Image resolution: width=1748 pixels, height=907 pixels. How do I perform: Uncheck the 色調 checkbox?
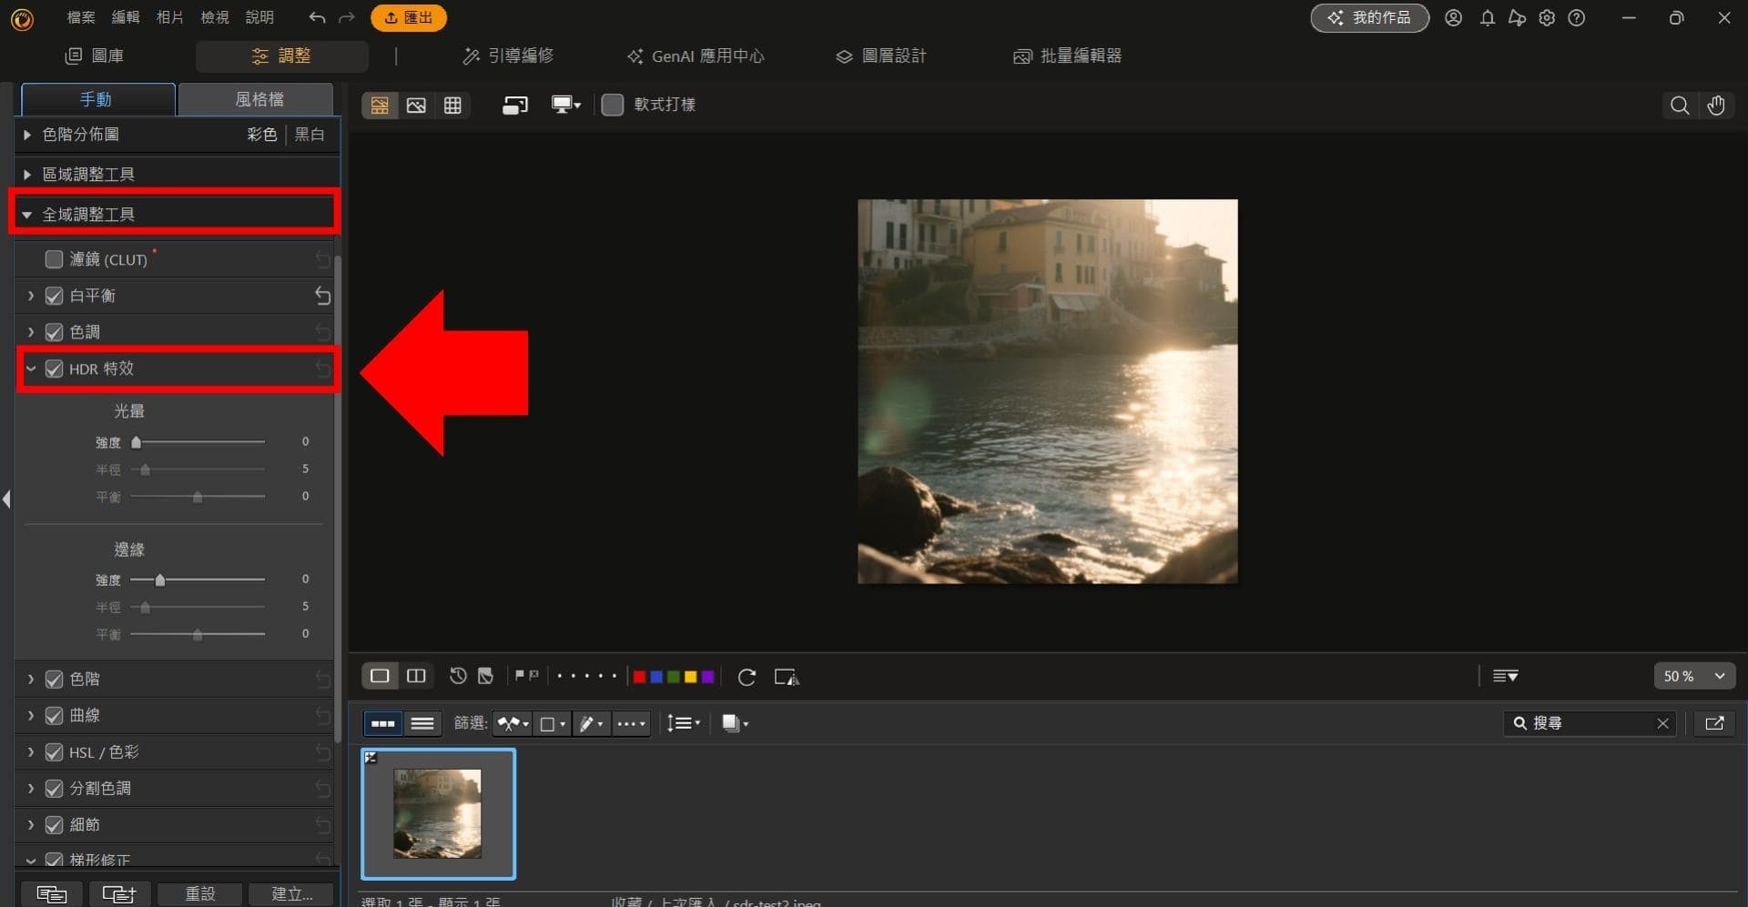tap(54, 332)
